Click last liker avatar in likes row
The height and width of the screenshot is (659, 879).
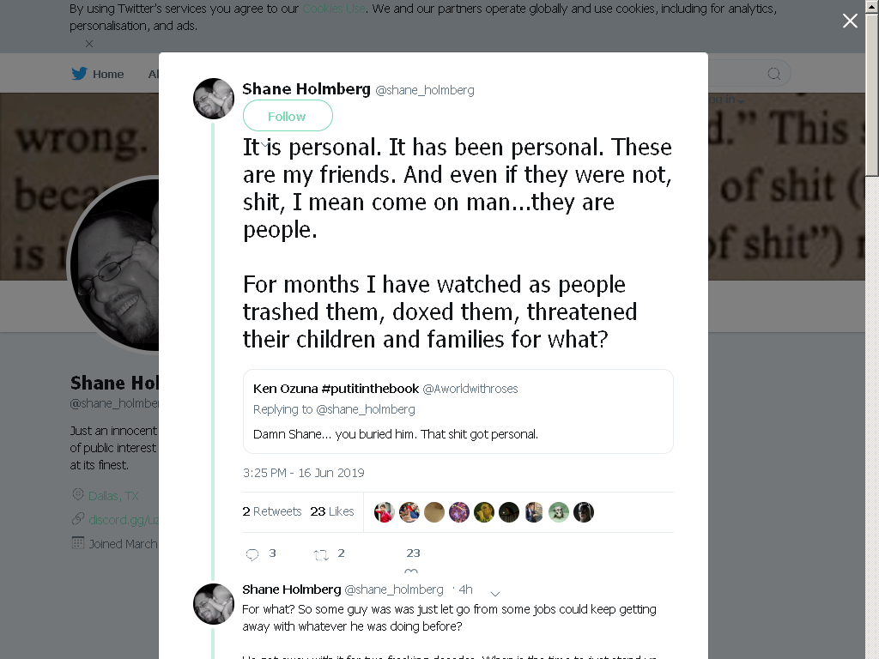(584, 512)
